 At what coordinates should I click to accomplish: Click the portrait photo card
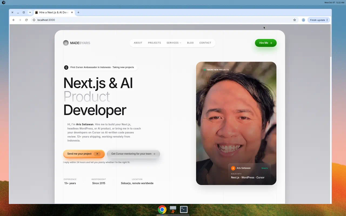(x=236, y=123)
